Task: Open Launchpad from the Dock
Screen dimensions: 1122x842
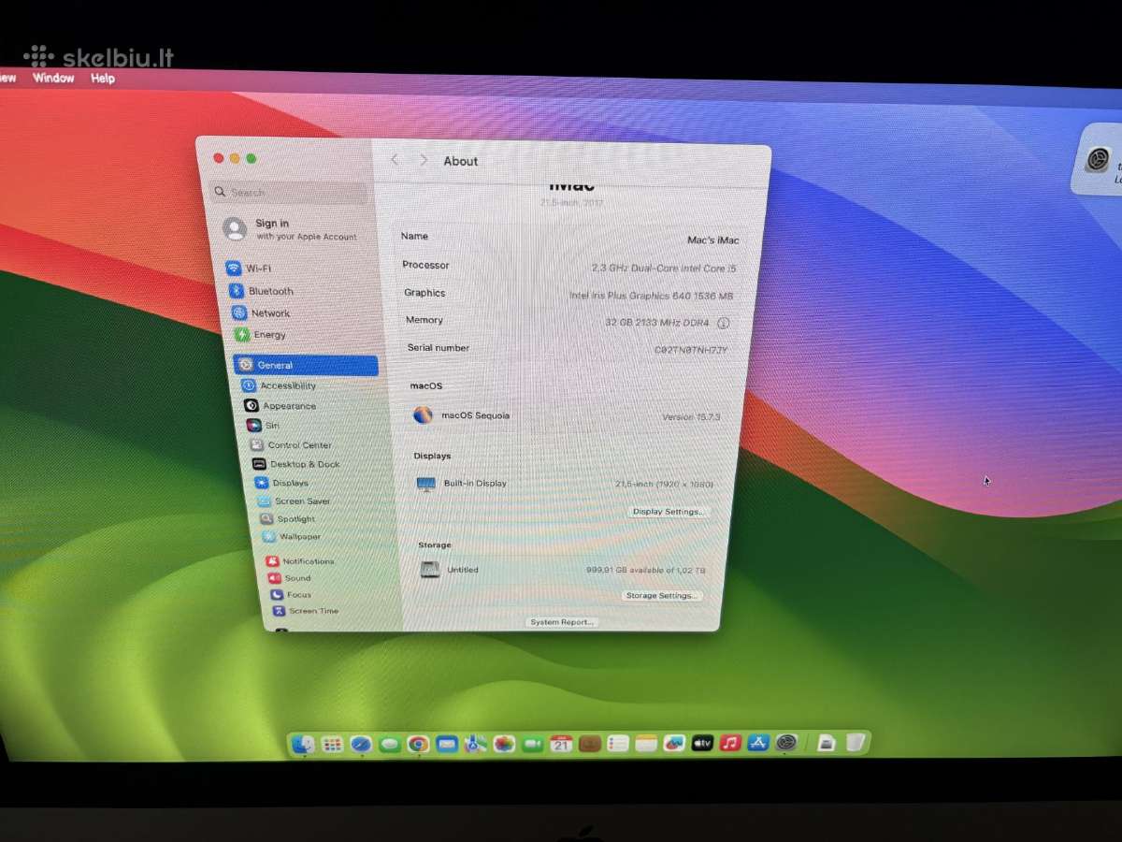Action: click(332, 745)
